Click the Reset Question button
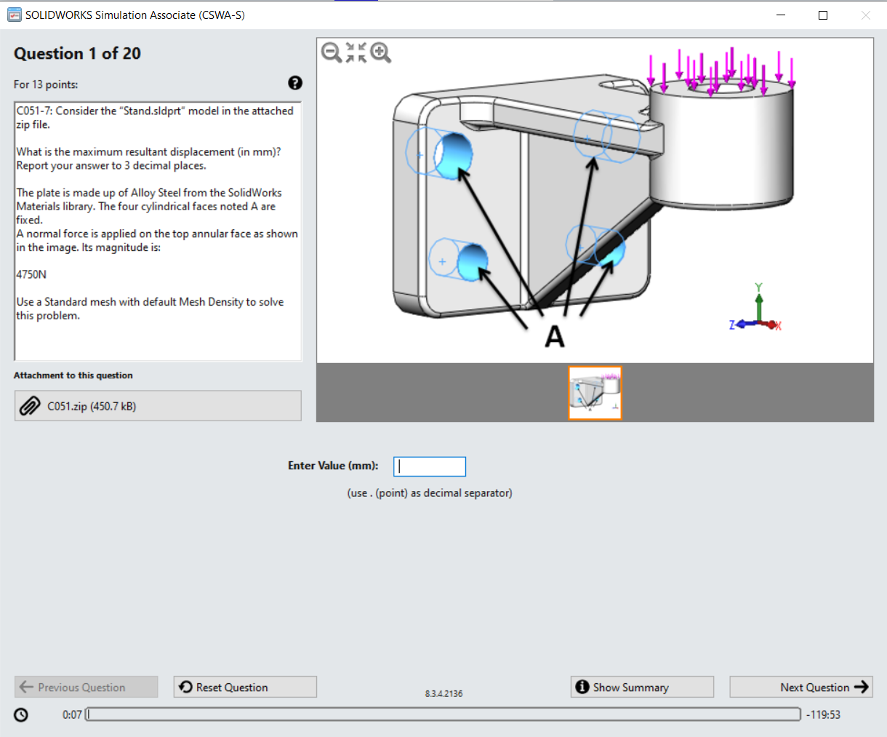 tap(244, 686)
